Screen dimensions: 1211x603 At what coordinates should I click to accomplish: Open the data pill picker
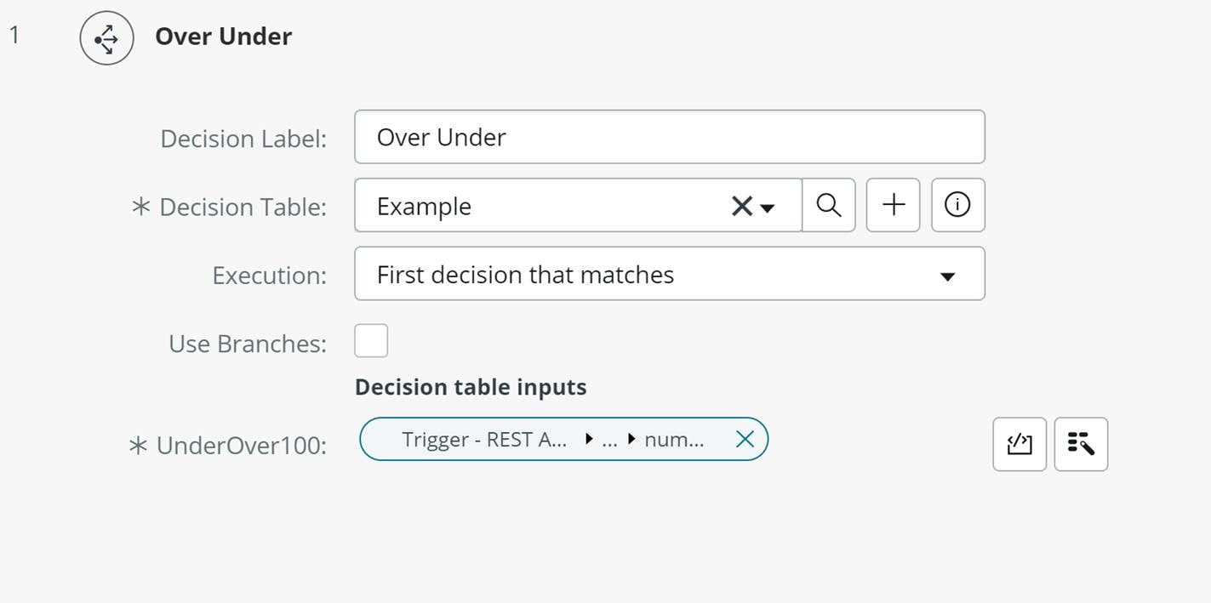point(1081,444)
